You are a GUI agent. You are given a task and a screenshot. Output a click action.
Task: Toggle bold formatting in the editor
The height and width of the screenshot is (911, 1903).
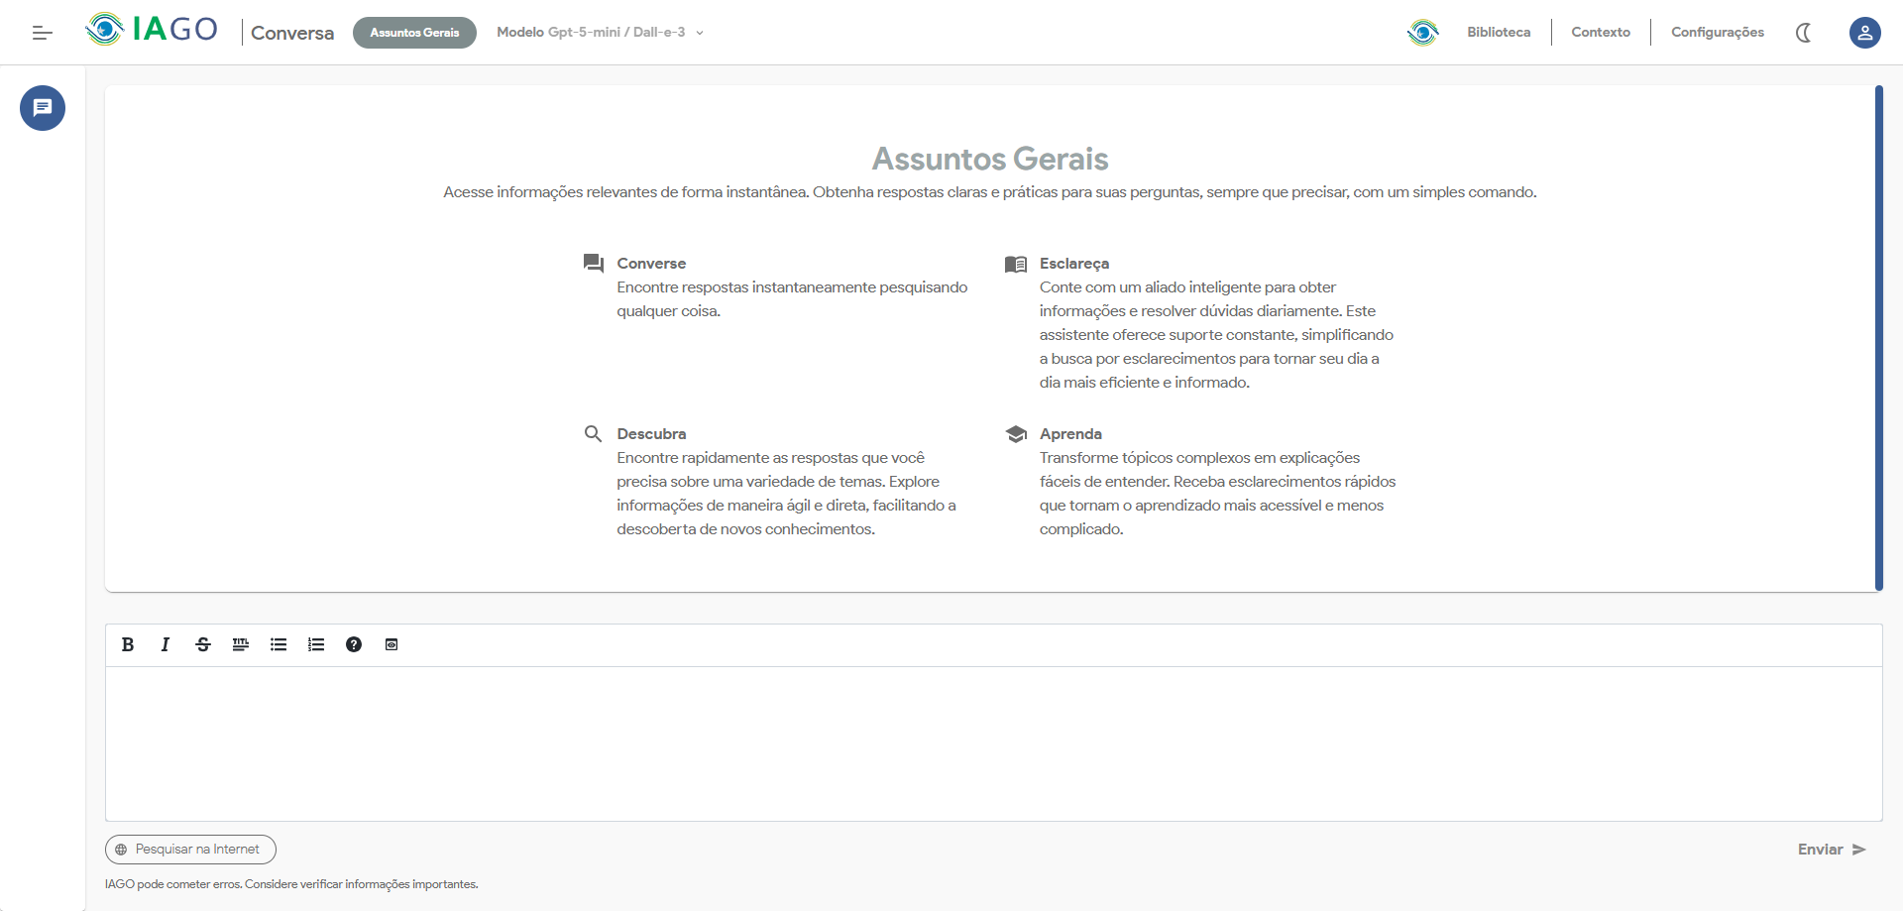pos(128,644)
